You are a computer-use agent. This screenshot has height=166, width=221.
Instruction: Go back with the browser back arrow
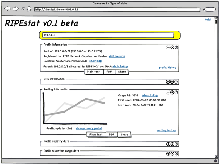pos(8,9)
